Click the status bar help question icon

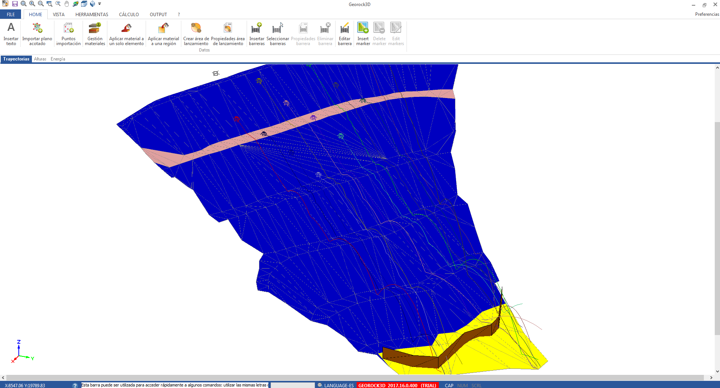75,385
